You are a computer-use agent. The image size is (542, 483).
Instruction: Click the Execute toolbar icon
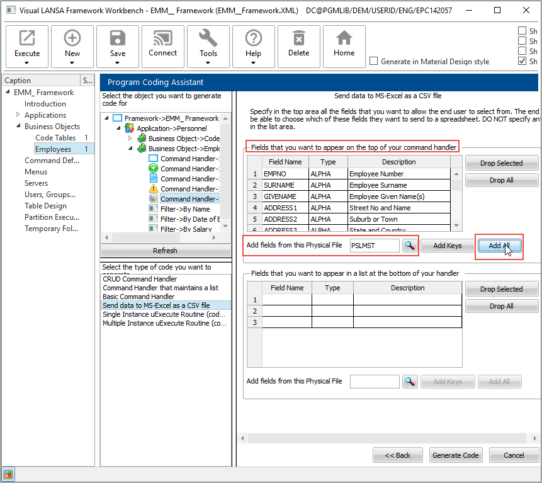(x=27, y=39)
